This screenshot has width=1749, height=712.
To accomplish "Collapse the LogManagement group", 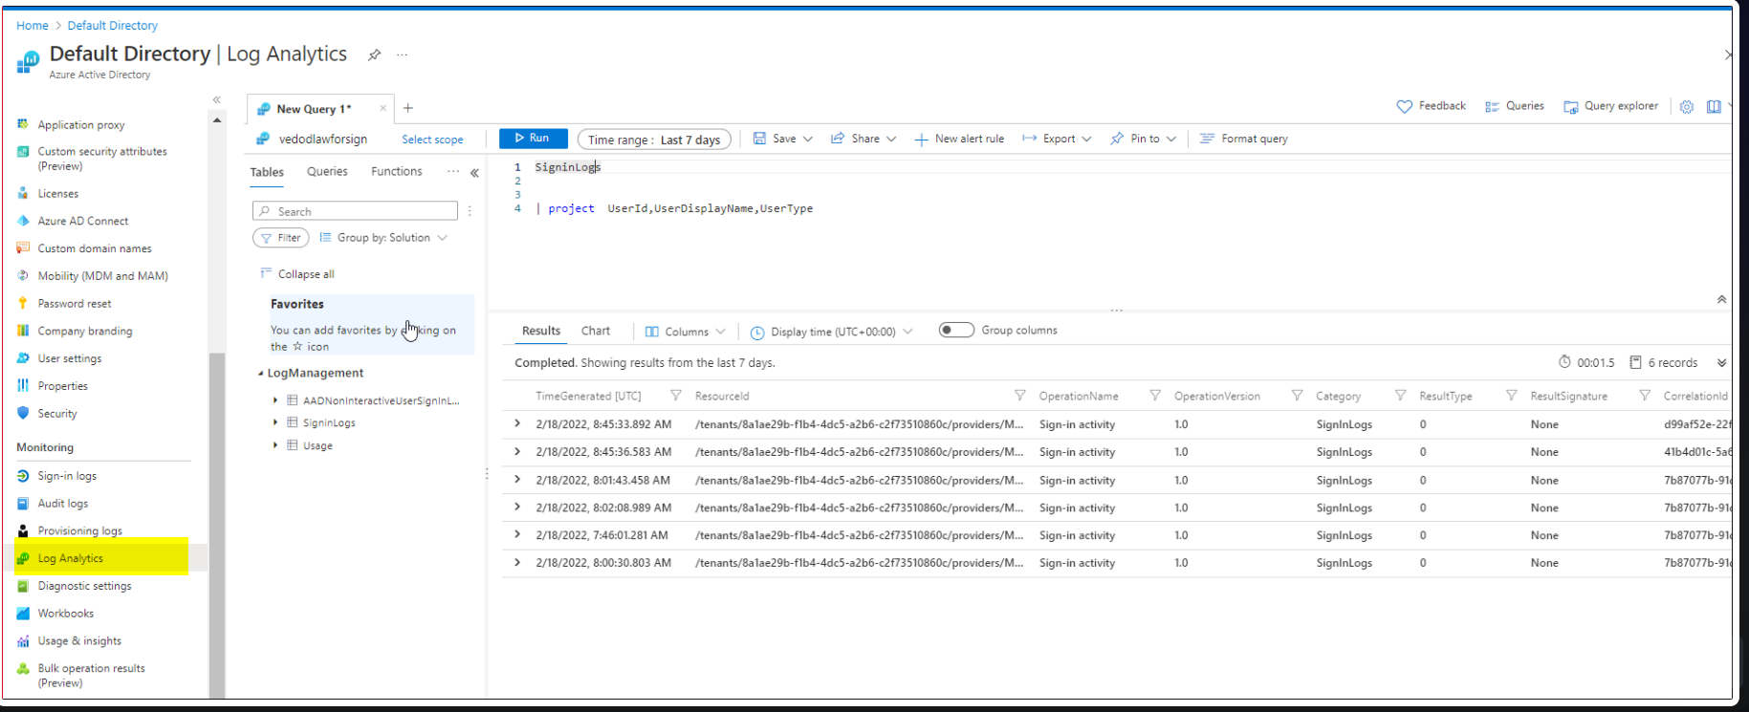I will (x=261, y=374).
